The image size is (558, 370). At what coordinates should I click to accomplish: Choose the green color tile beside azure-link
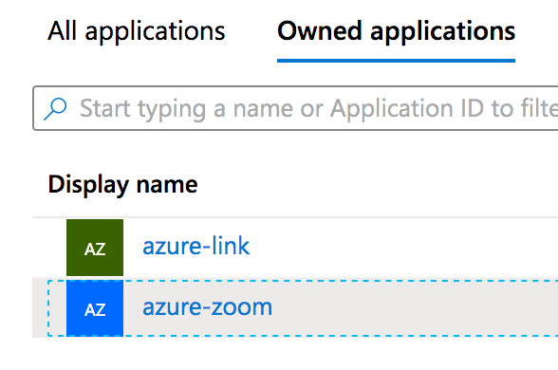pos(95,248)
